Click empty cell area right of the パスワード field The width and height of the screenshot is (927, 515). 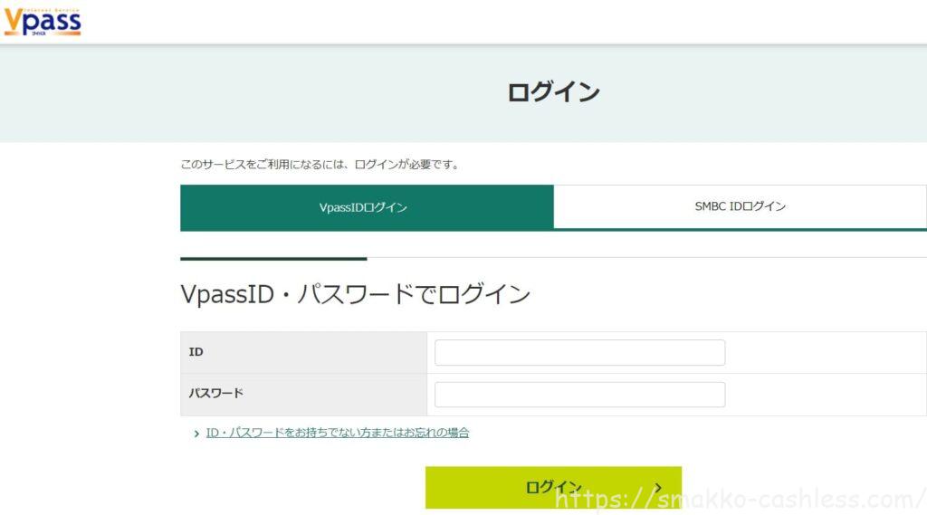point(824,395)
